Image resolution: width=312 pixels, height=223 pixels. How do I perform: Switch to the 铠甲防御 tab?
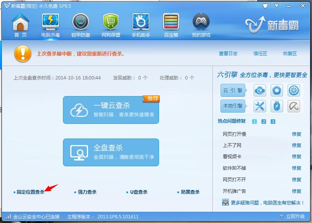click(80, 25)
